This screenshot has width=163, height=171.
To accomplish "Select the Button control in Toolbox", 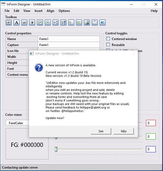I will coord(9,22).
